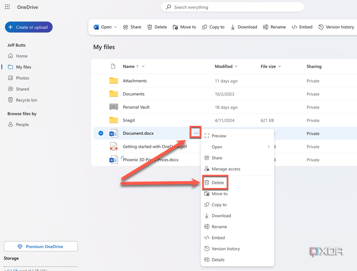The width and height of the screenshot is (357, 271).
Task: Go to the Recycle bin
Action: (x=24, y=100)
